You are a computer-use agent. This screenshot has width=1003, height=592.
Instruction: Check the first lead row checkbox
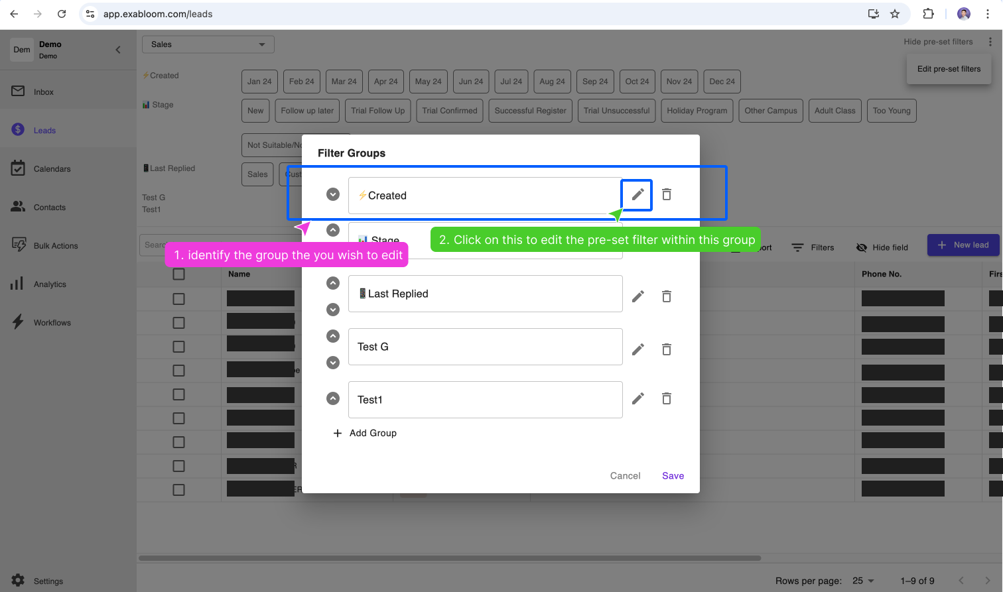coord(178,299)
